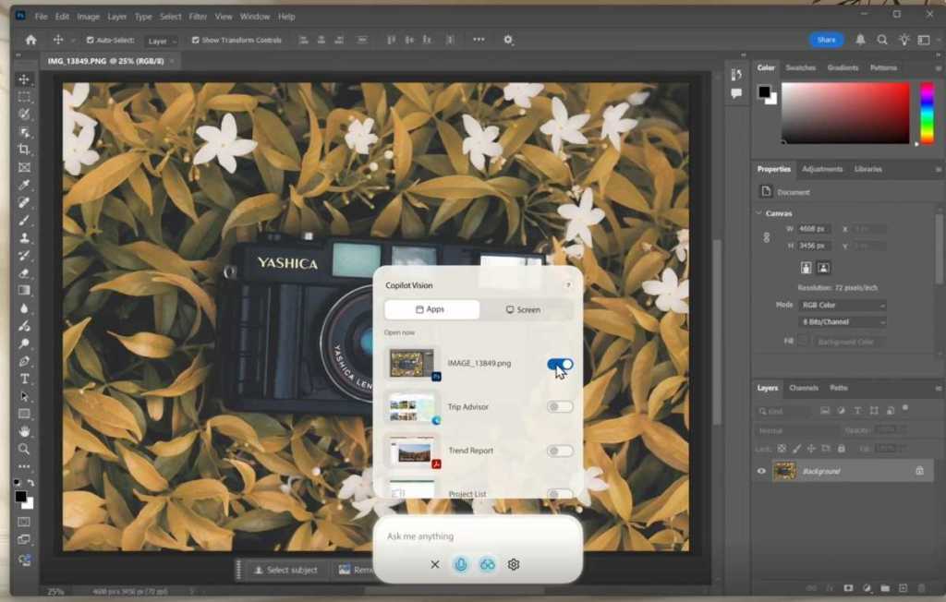Choose the Type tool
This screenshot has width=946, height=602.
(24, 379)
